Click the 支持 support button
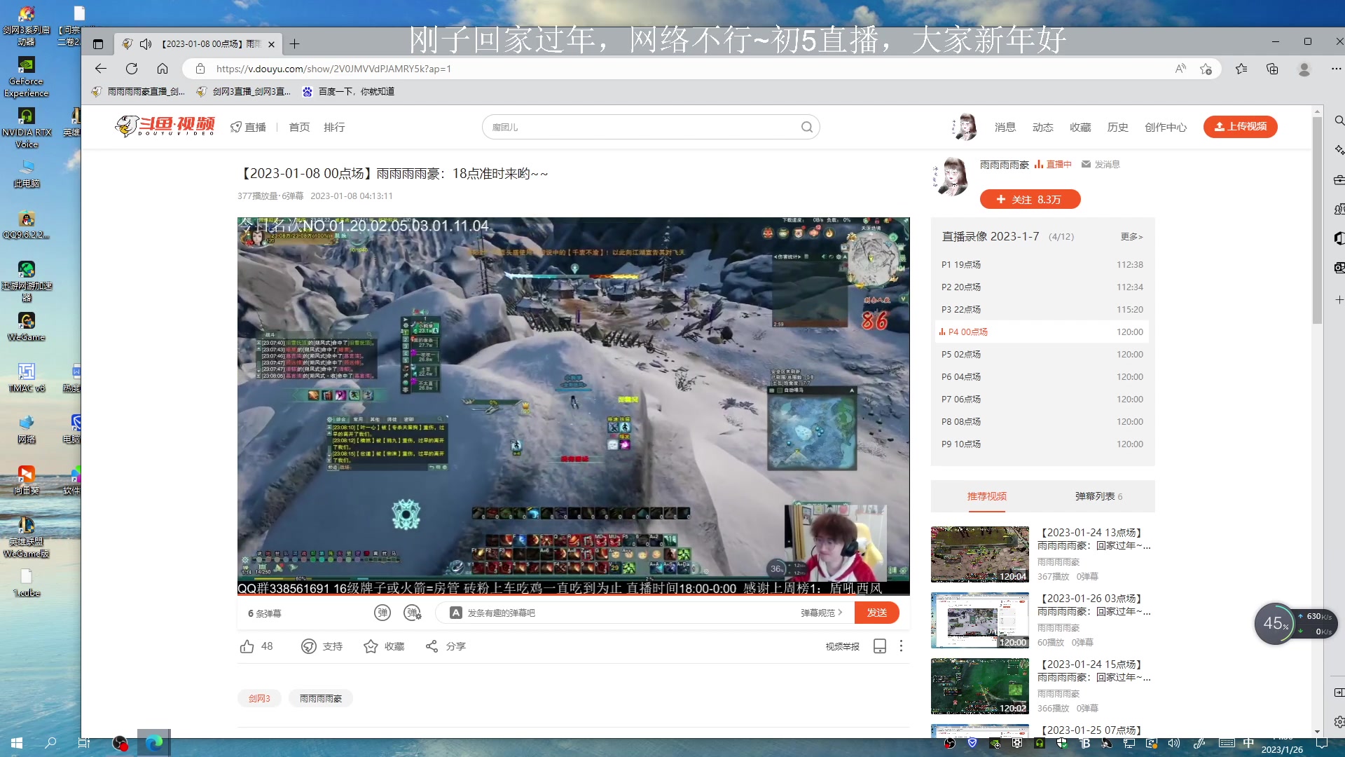1345x757 pixels. click(322, 646)
